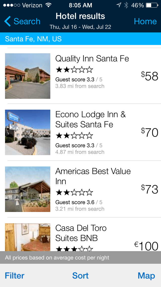The width and height of the screenshot is (161, 287).
Task: Open Econo Lodge Inn photo thumbnail
Action: (28, 132)
